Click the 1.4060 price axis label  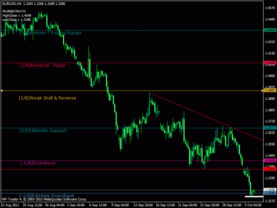click(x=270, y=76)
